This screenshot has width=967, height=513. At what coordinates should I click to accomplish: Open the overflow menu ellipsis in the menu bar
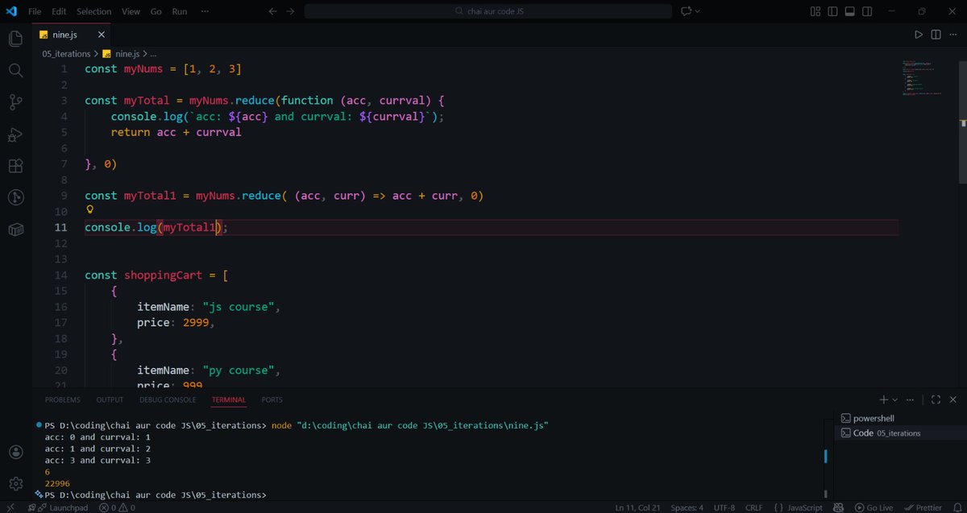[205, 12]
